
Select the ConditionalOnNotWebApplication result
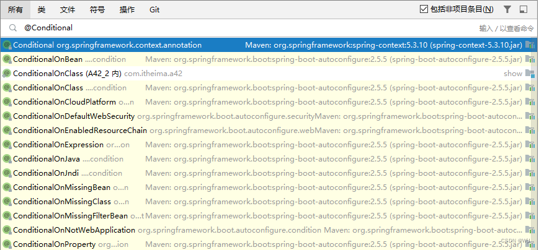click(x=269, y=230)
